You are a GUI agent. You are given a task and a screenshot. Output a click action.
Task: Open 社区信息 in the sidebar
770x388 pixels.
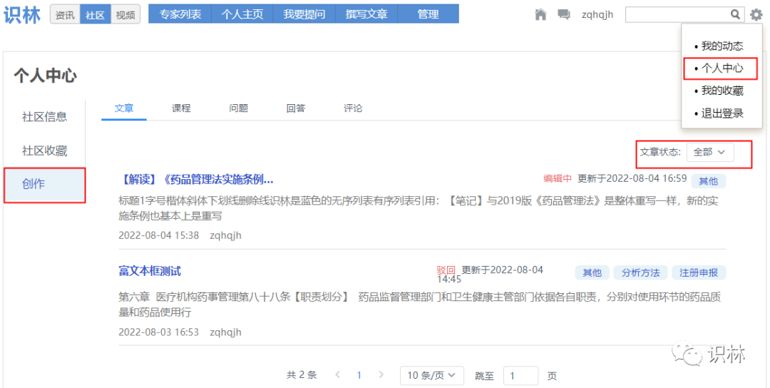(x=44, y=117)
